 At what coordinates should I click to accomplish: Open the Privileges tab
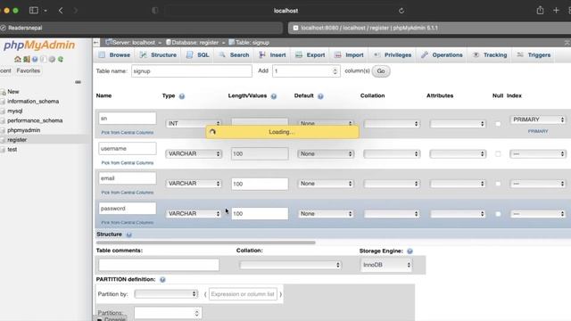pos(393,55)
